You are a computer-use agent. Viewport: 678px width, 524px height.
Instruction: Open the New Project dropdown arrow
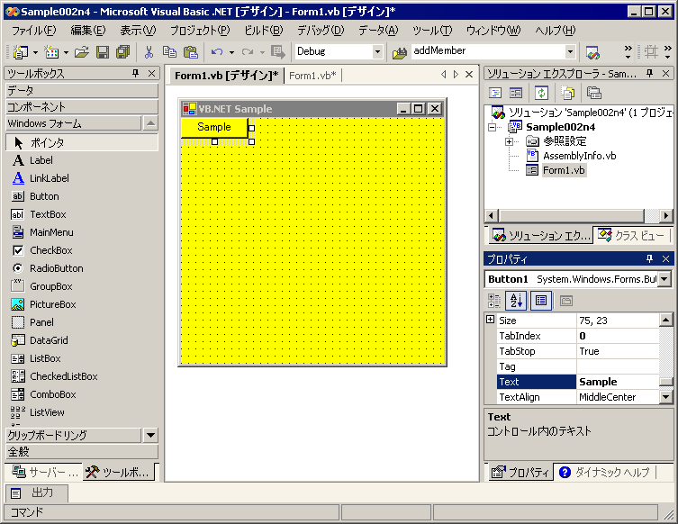[x=35, y=52]
